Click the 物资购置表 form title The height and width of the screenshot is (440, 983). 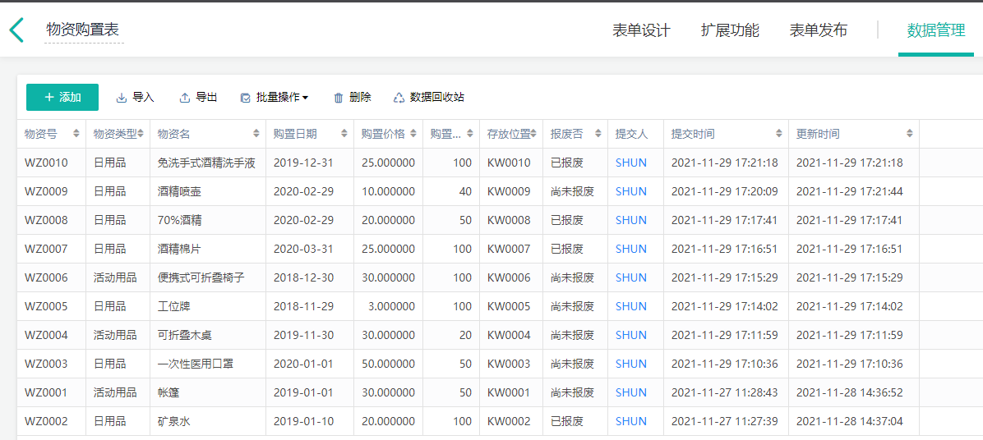click(x=83, y=30)
